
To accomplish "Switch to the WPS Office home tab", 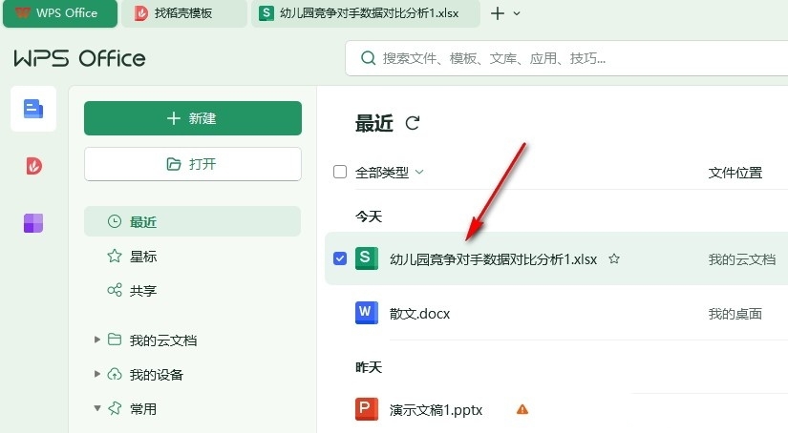I will tap(60, 13).
